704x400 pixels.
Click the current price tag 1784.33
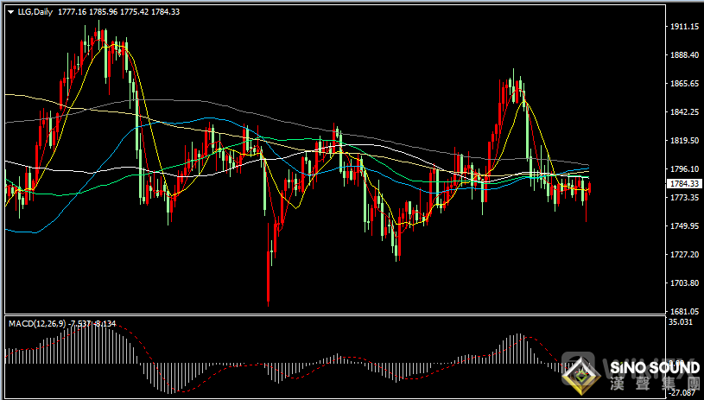pos(682,183)
